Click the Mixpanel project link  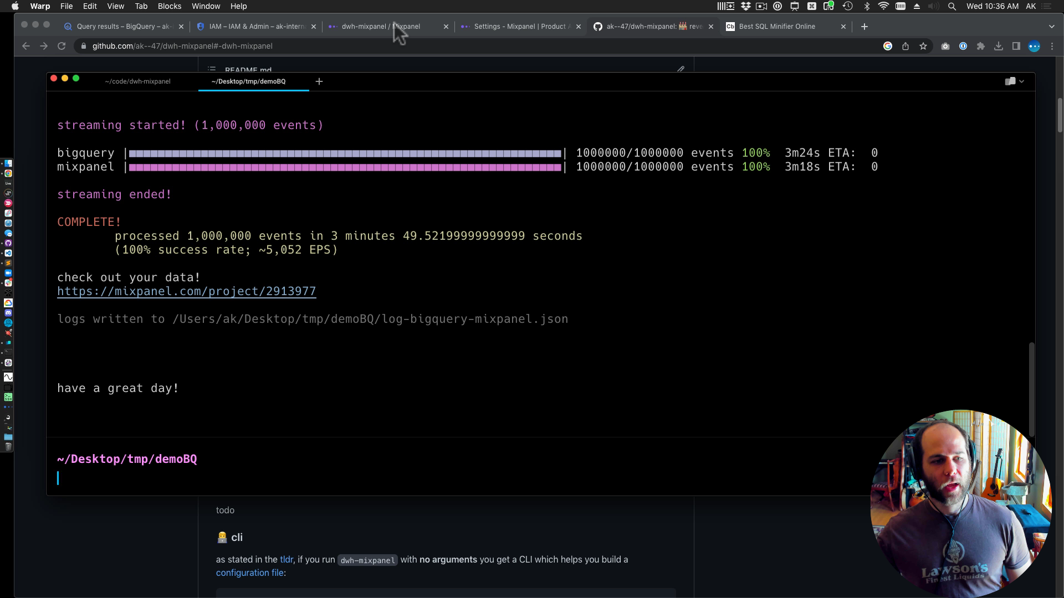pos(186,291)
